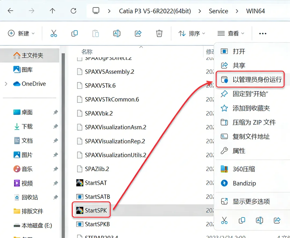
Task: Expand the OneDrive tree node
Action: tap(6, 84)
